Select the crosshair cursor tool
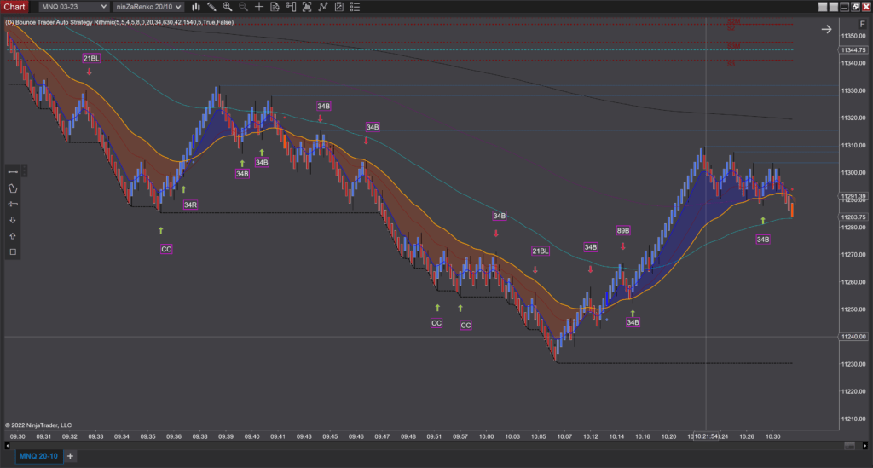 tap(259, 7)
